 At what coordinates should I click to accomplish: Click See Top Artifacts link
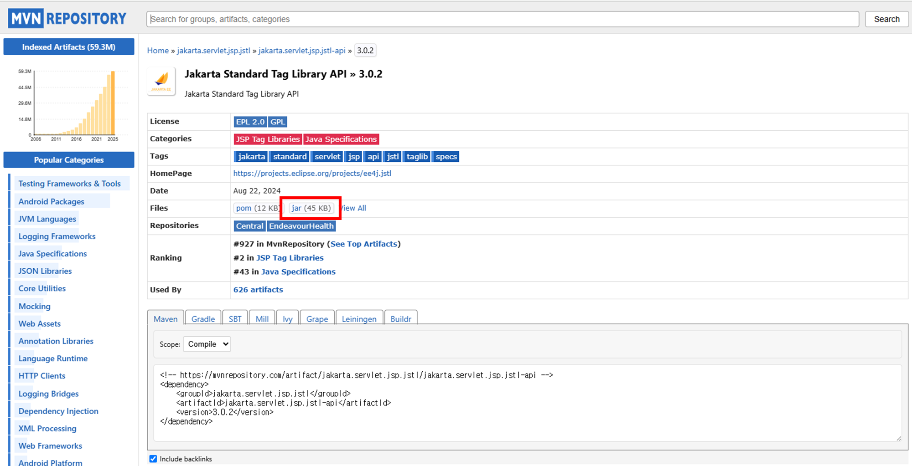click(x=364, y=244)
